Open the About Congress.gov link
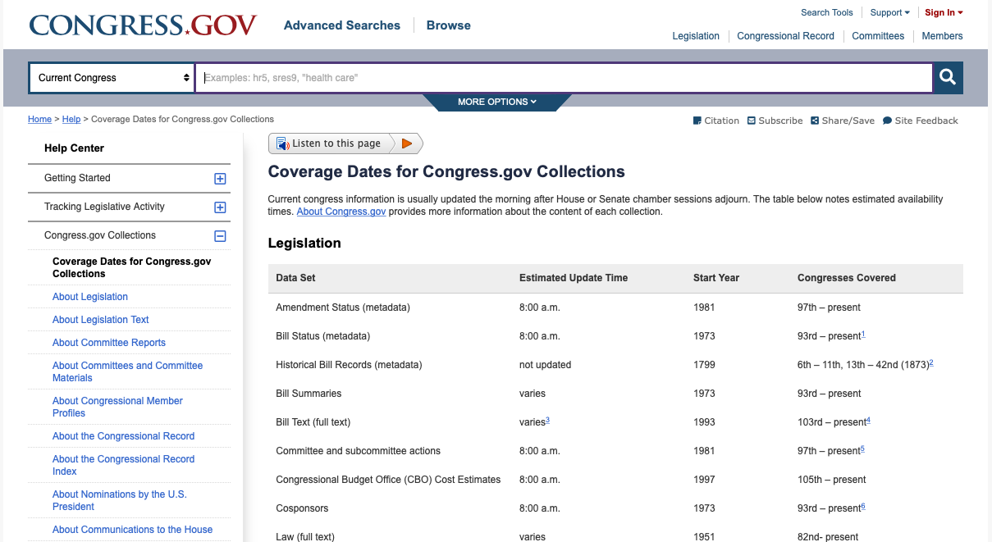The width and height of the screenshot is (992, 542). (x=341, y=212)
